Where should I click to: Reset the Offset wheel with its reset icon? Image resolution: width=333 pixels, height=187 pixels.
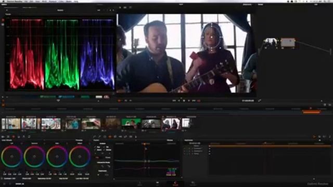[x=89, y=143]
